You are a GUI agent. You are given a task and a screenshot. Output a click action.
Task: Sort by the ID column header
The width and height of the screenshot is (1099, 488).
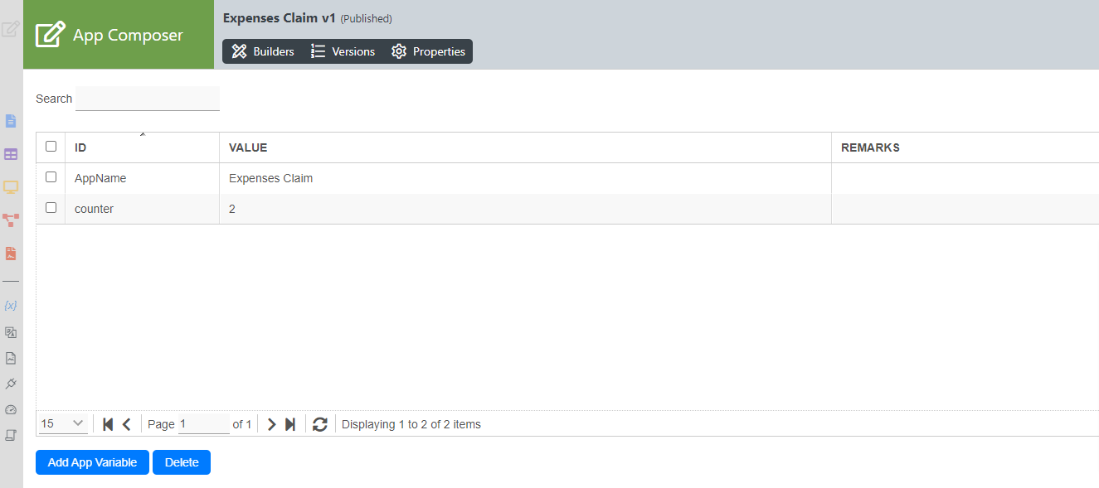coord(80,147)
